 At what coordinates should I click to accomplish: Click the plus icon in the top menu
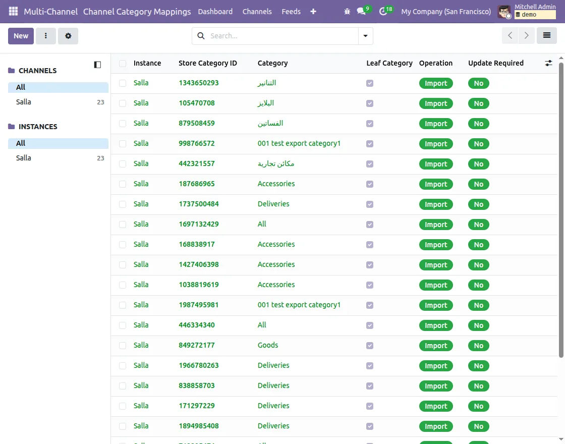click(x=313, y=11)
